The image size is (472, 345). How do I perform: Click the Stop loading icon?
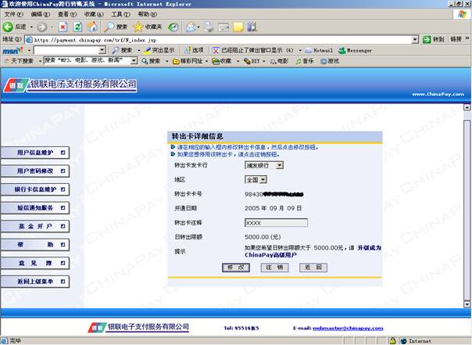click(x=63, y=27)
